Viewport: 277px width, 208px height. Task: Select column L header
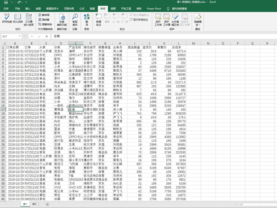coord(179,43)
